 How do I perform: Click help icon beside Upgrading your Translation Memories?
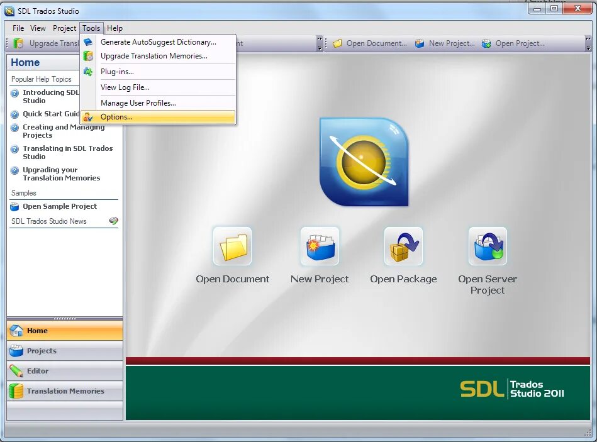(x=14, y=170)
